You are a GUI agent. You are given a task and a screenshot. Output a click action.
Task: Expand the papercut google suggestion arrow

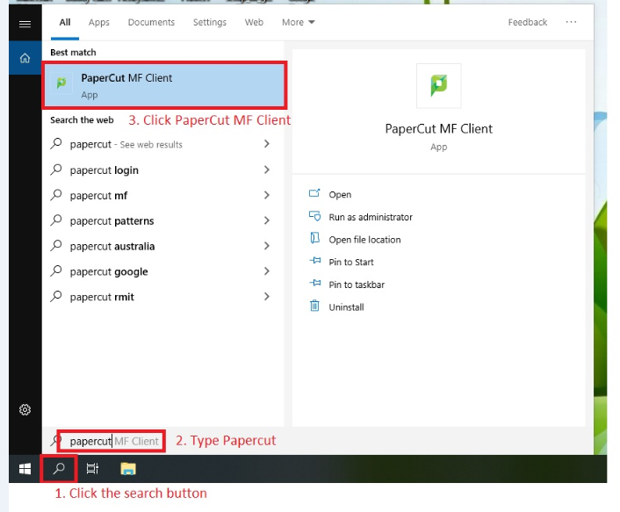pos(267,270)
